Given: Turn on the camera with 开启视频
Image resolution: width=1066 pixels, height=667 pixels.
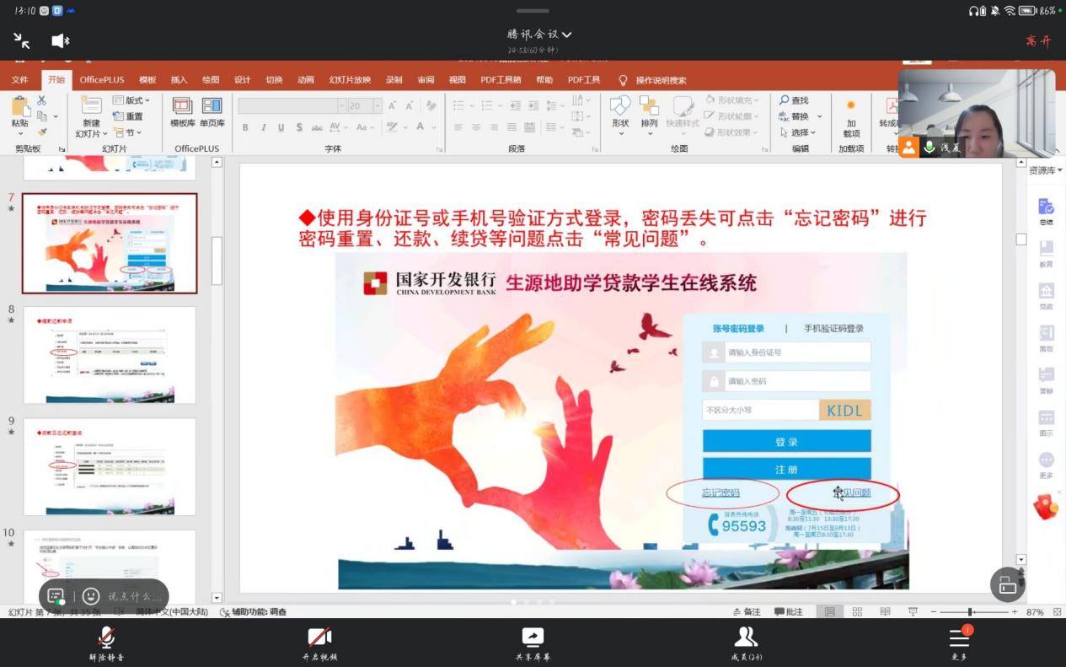Looking at the screenshot, I should point(319,638).
